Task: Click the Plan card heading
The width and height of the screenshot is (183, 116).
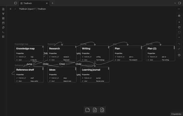Action: coord(117,49)
